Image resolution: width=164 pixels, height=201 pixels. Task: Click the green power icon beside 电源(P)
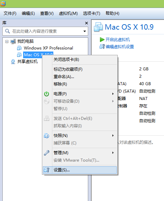[x=47, y=94]
